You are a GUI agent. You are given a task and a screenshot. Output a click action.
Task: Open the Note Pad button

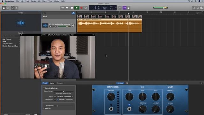click(194, 8)
